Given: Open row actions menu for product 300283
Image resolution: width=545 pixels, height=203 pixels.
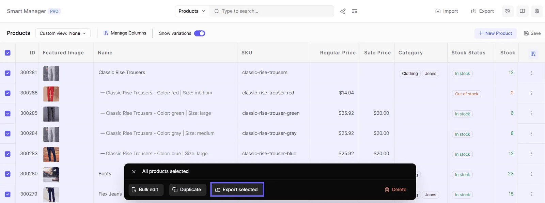Looking at the screenshot, I should tap(531, 154).
